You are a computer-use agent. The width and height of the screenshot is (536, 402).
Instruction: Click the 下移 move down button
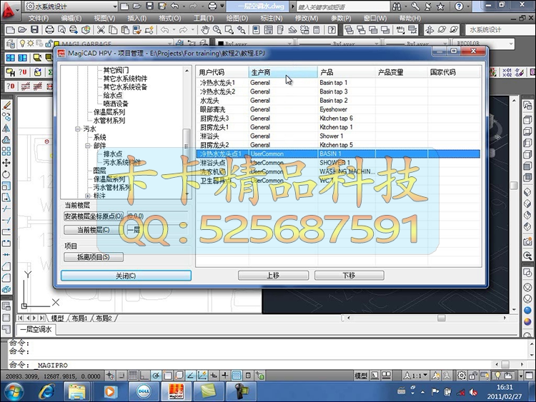349,276
